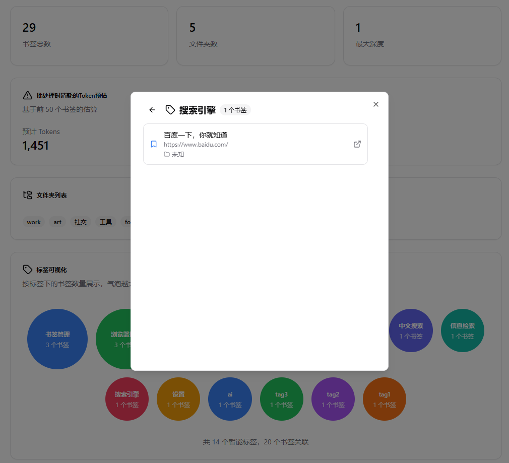The width and height of the screenshot is (509, 463).
Task: Open the ai tag bubble
Action: point(230,399)
